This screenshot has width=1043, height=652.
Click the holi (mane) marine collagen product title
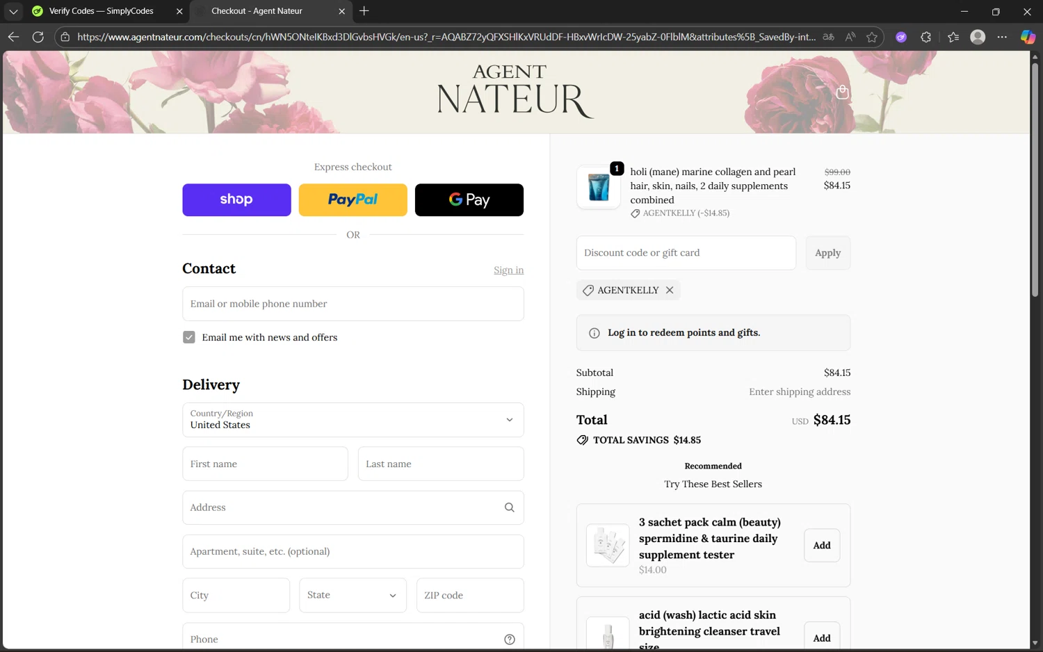713,186
